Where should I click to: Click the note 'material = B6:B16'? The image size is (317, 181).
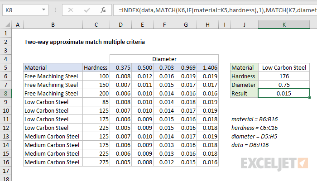point(255,119)
